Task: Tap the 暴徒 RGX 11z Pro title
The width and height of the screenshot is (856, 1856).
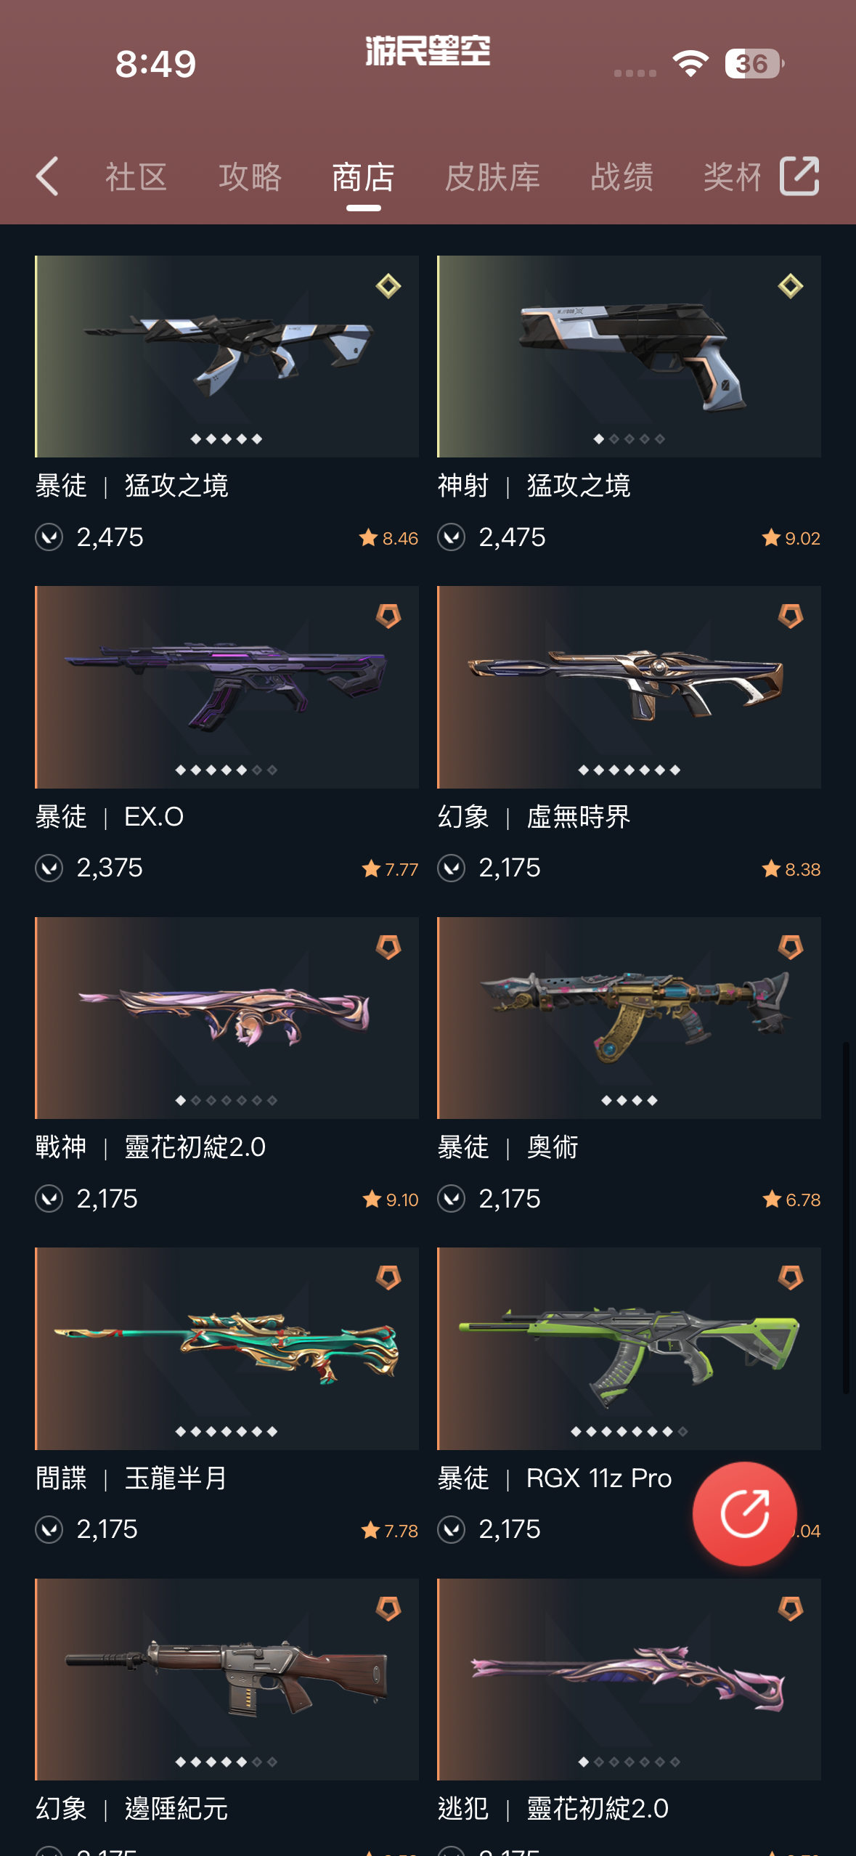Action: point(555,1478)
